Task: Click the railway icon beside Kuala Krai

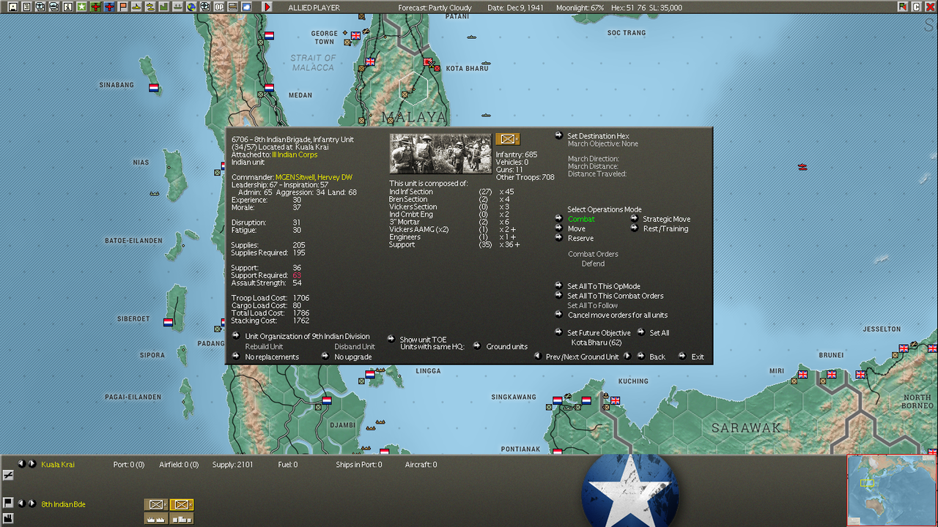Action: 8,475
